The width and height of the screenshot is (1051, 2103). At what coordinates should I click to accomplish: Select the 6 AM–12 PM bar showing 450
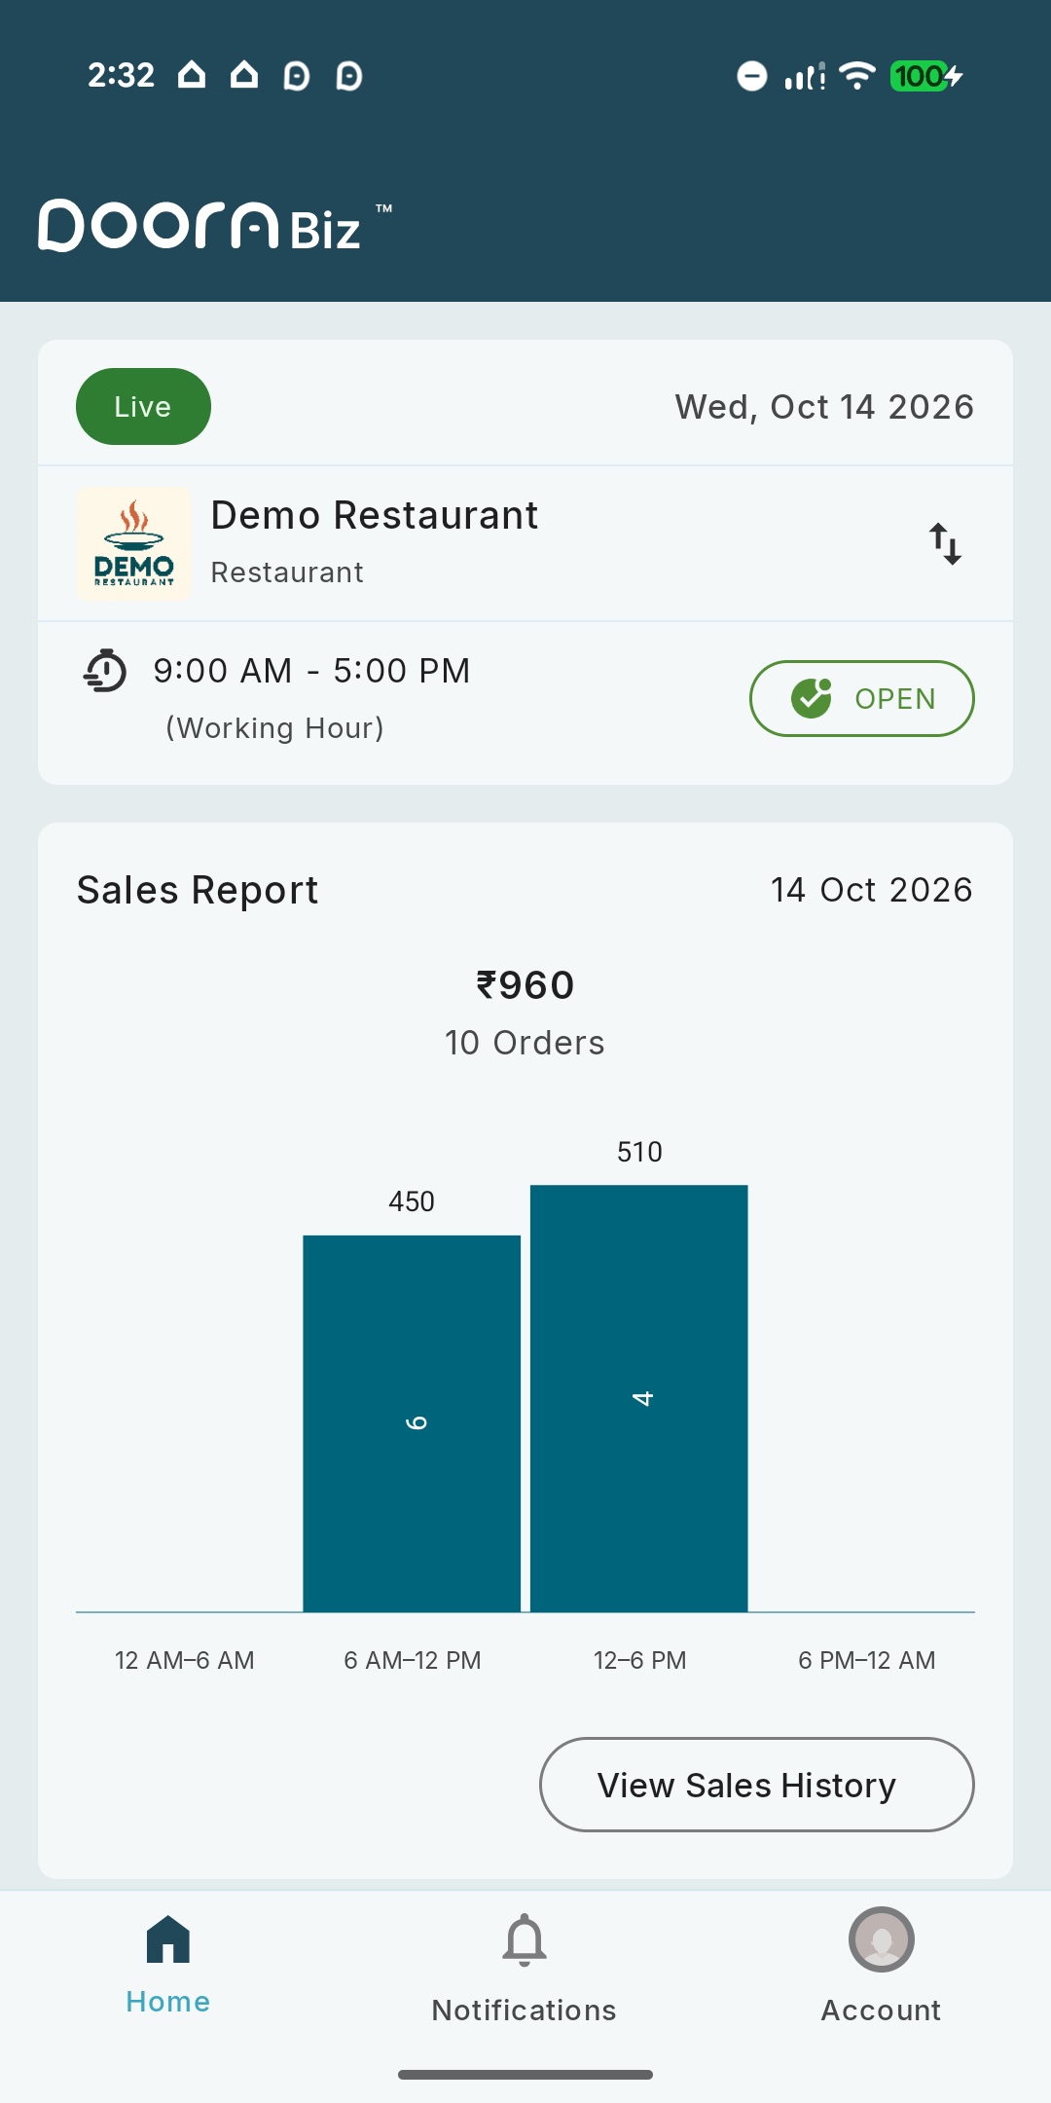412,1423
